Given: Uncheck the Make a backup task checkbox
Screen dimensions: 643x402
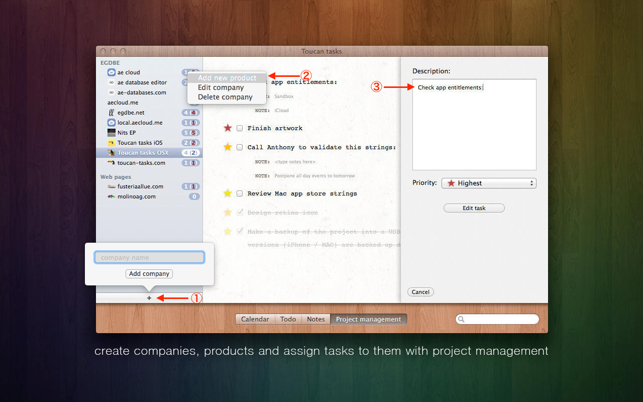Looking at the screenshot, I should click(x=240, y=232).
